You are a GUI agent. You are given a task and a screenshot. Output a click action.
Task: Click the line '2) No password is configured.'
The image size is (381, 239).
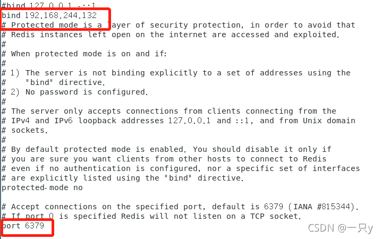click(x=80, y=92)
